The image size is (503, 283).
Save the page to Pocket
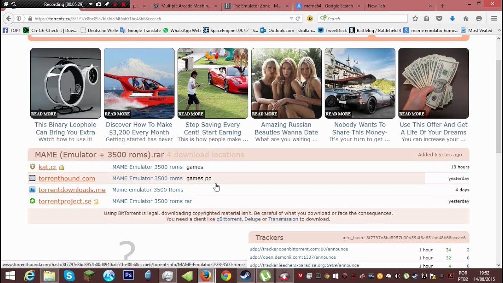coord(439,18)
